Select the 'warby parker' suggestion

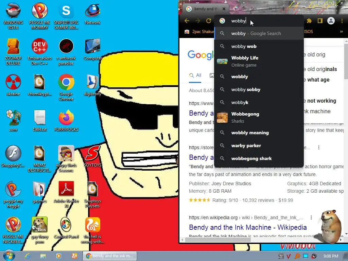click(x=259, y=145)
